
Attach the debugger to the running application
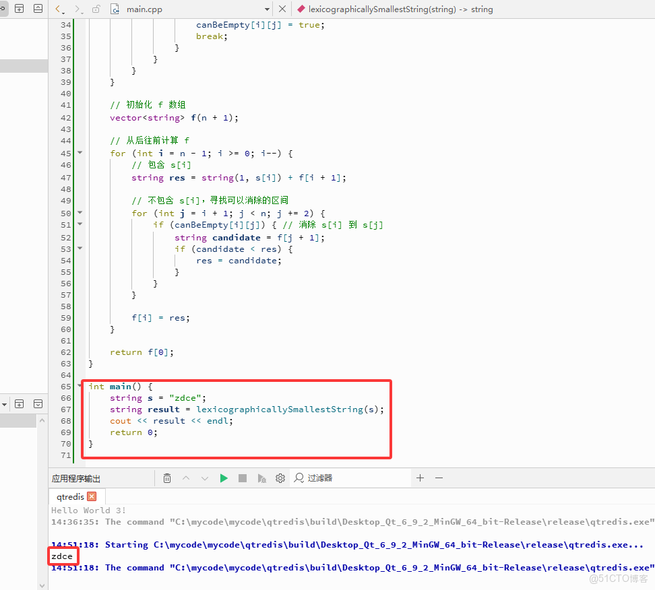(261, 478)
